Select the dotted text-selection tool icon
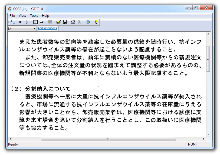Screen dimensions: 220x155 [x=21, y=22]
